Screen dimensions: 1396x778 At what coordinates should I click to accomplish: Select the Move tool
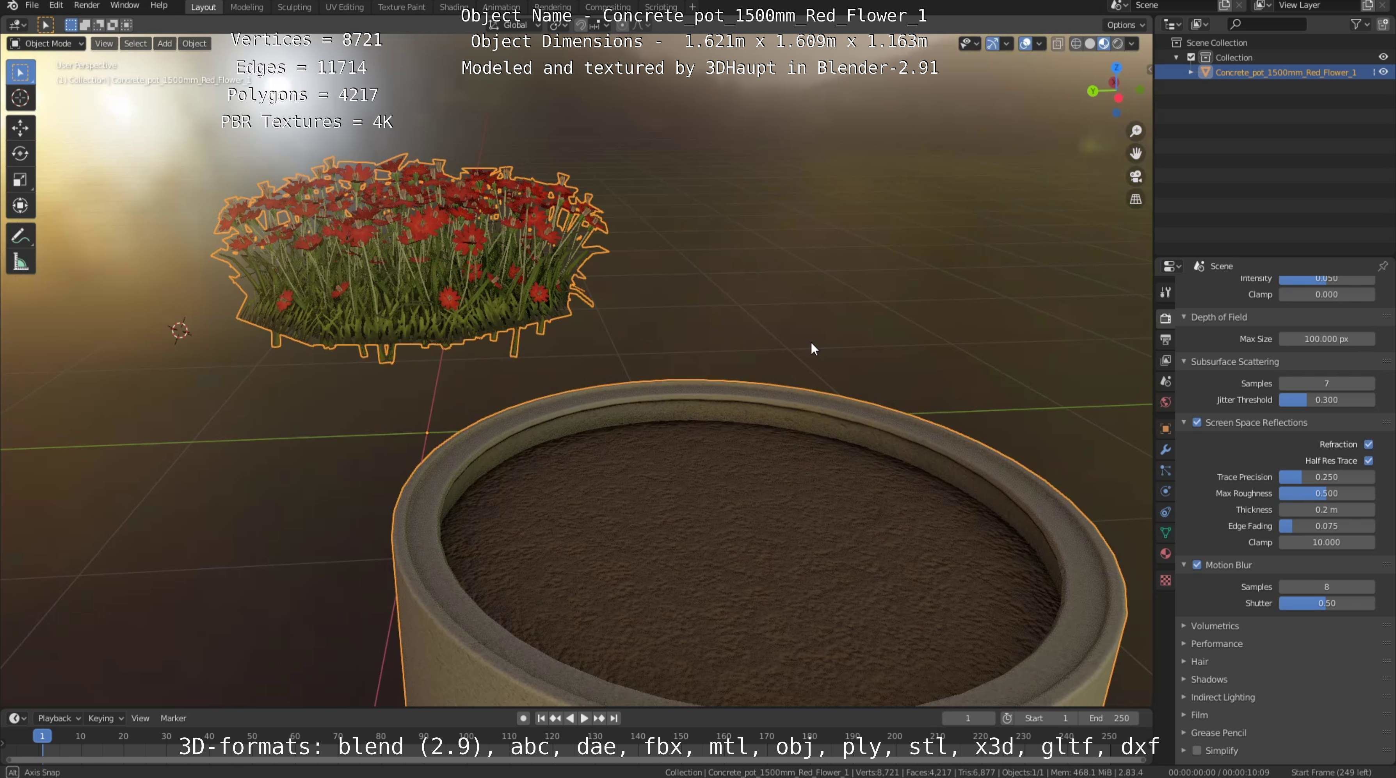pos(21,128)
